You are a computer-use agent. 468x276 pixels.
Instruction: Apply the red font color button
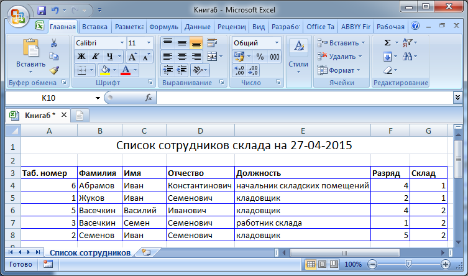(x=126, y=70)
